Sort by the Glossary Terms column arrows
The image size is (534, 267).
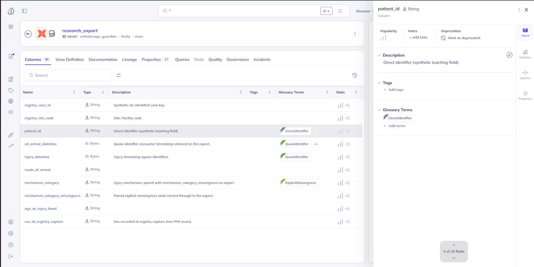(327, 92)
